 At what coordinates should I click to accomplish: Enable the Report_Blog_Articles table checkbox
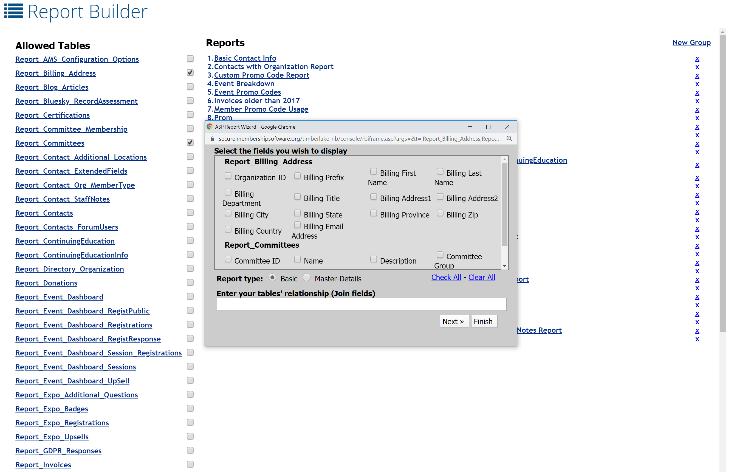tap(190, 86)
